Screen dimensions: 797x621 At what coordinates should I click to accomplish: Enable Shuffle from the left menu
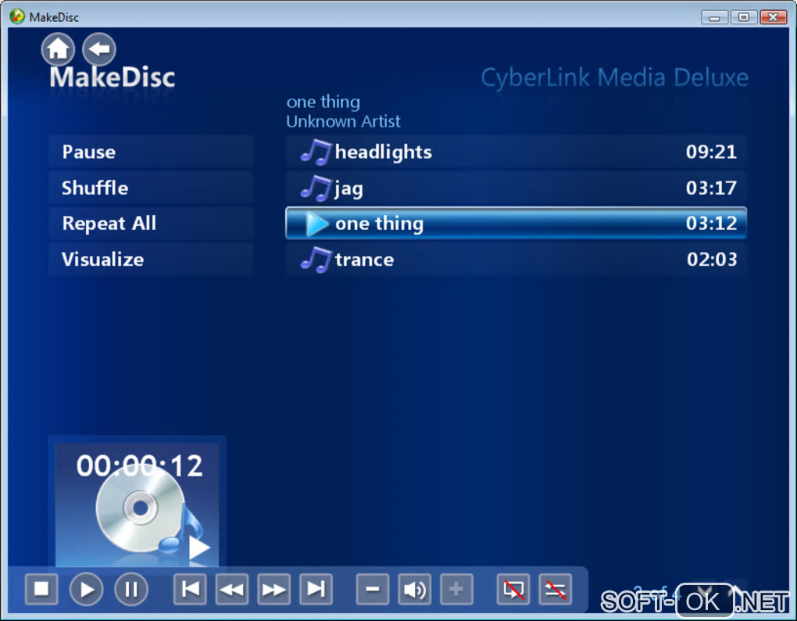pyautogui.click(x=151, y=188)
